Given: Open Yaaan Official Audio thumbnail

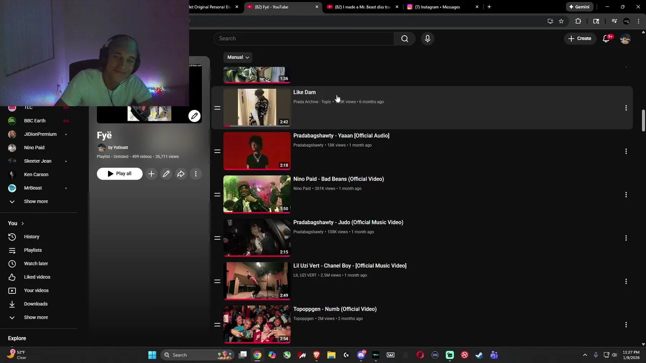Looking at the screenshot, I should point(257,151).
